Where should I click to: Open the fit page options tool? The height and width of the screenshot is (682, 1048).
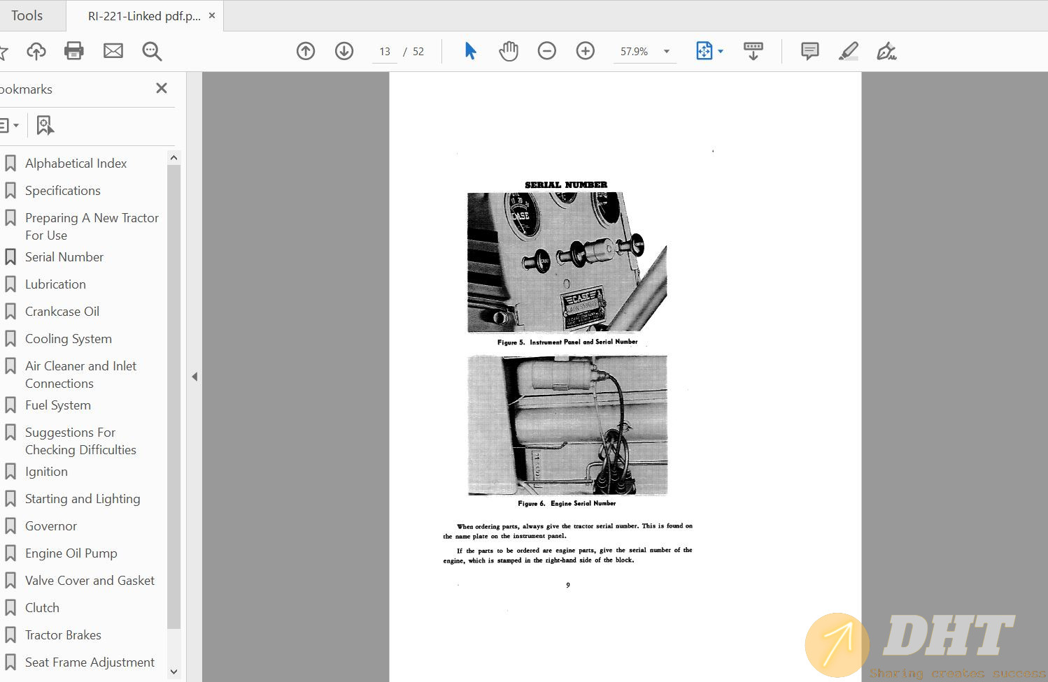(x=704, y=51)
